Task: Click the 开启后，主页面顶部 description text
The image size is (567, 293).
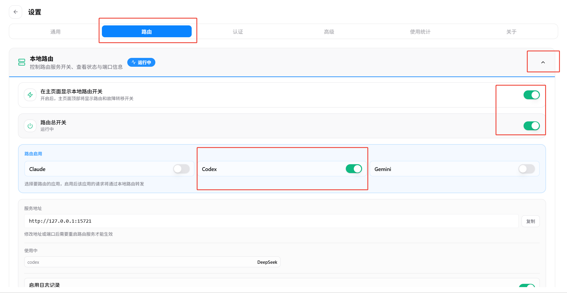Action: pos(87,98)
